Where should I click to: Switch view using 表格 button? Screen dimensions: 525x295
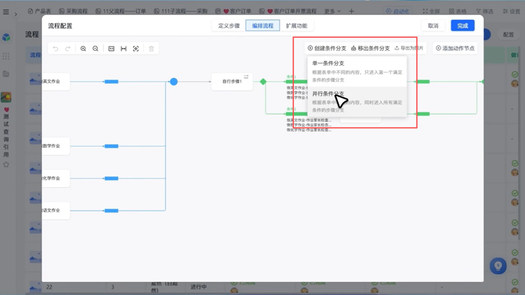(457, 11)
